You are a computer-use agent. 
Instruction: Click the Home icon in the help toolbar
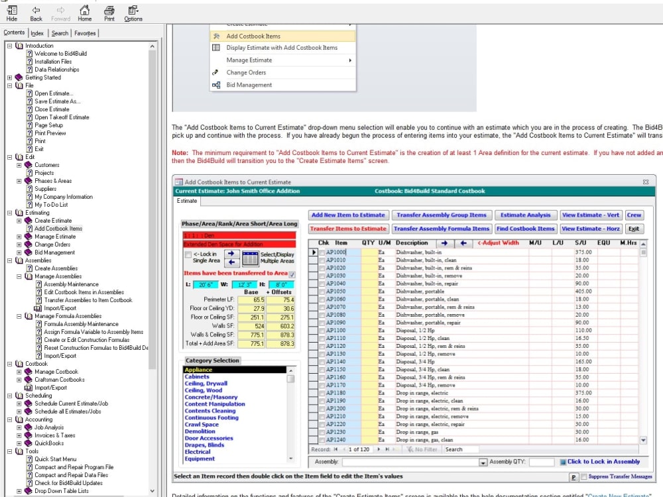[85, 12]
